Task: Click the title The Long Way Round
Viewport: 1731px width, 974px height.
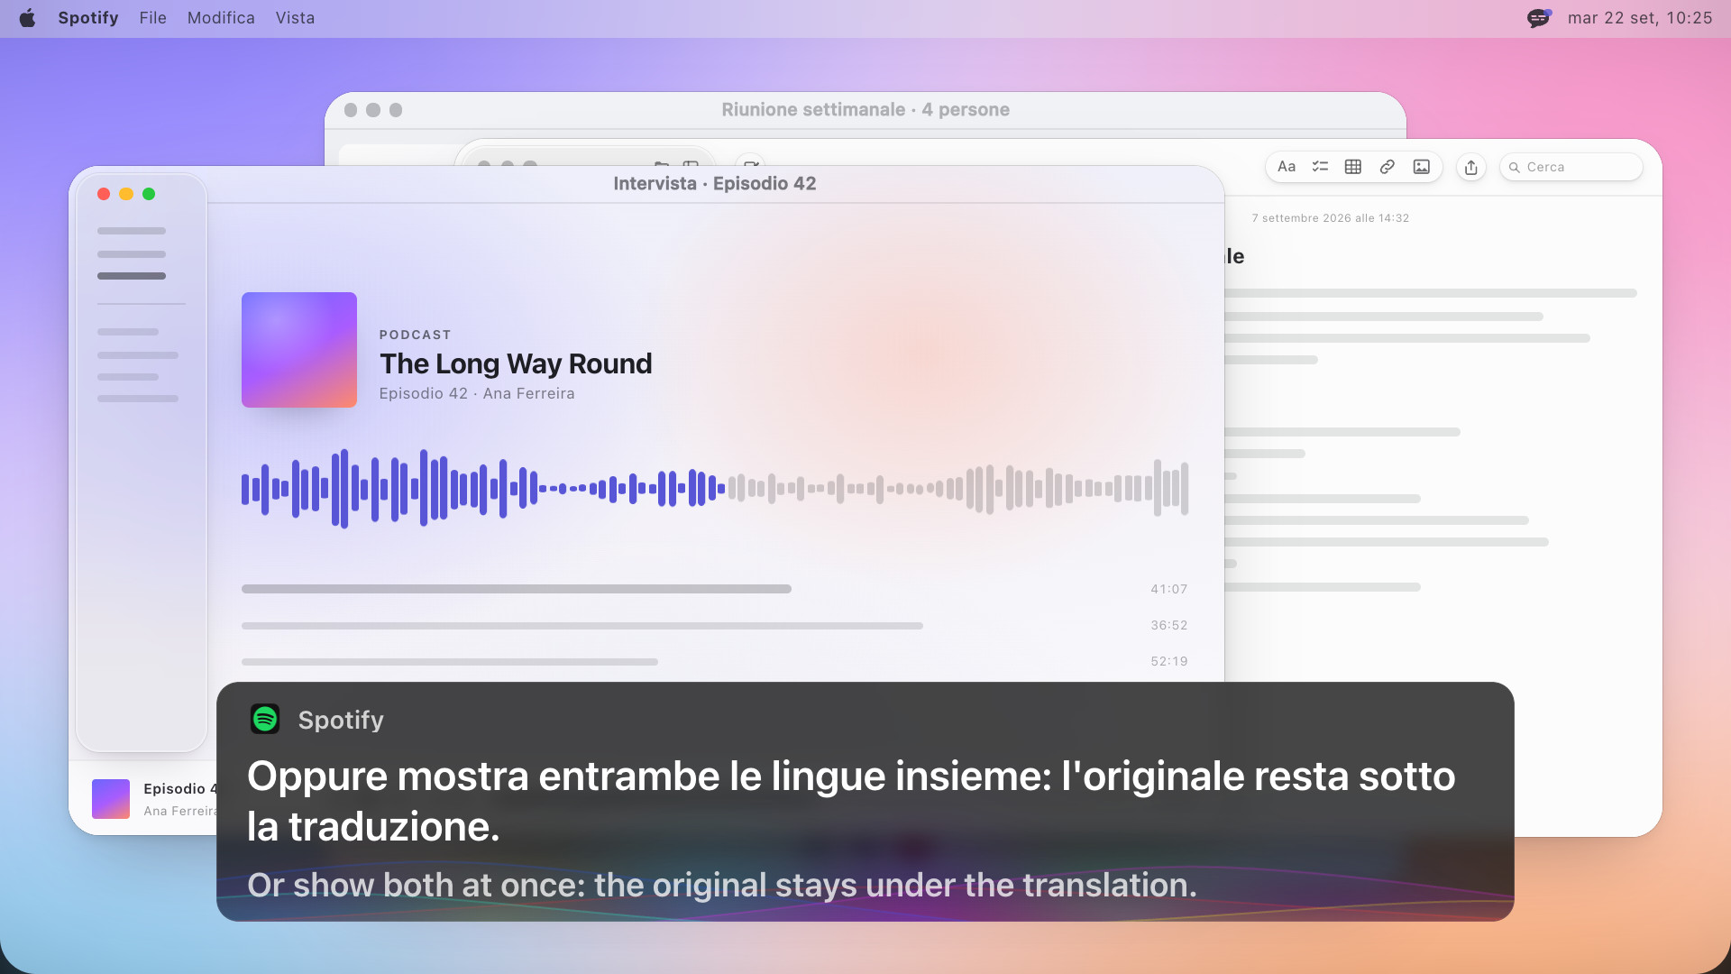Action: (516, 363)
